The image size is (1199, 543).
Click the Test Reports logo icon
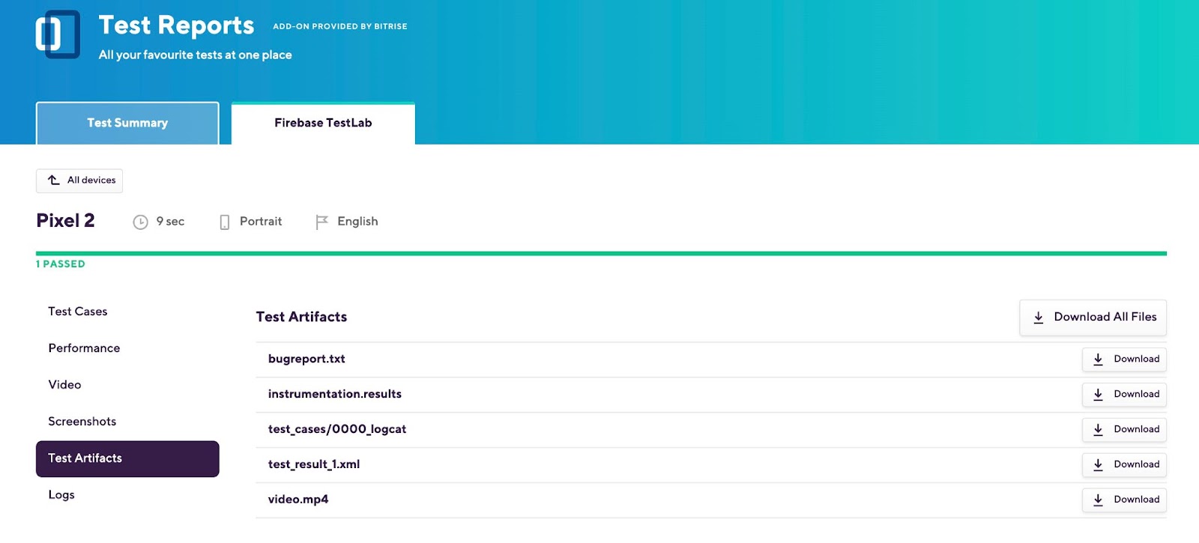pos(58,34)
